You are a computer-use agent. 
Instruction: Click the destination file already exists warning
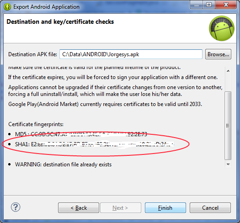(63, 165)
